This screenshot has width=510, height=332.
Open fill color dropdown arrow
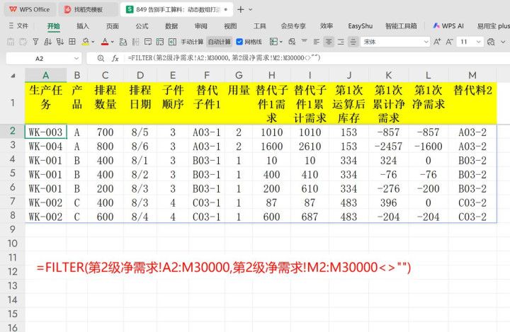tap(93, 42)
